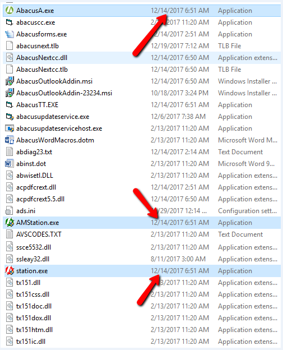Click the tx151htm.dll icon
Image resolution: width=283 pixels, height=350 pixels.
(10, 330)
